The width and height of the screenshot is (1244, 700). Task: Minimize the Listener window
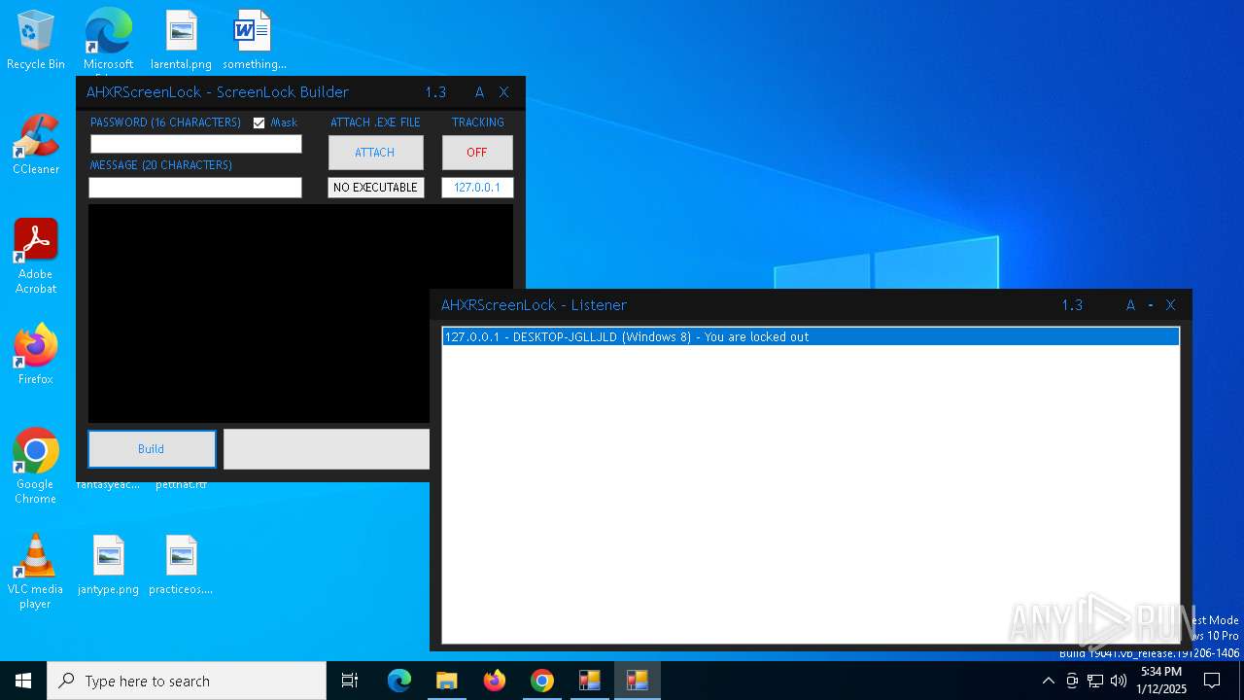(1151, 305)
